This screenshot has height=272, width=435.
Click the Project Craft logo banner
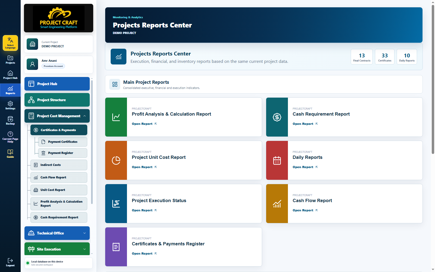(58, 18)
